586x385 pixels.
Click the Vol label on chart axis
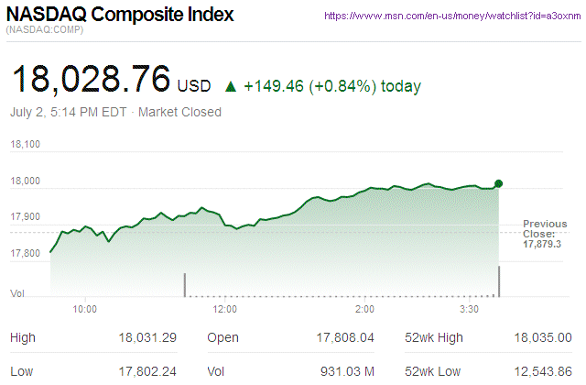click(x=16, y=292)
